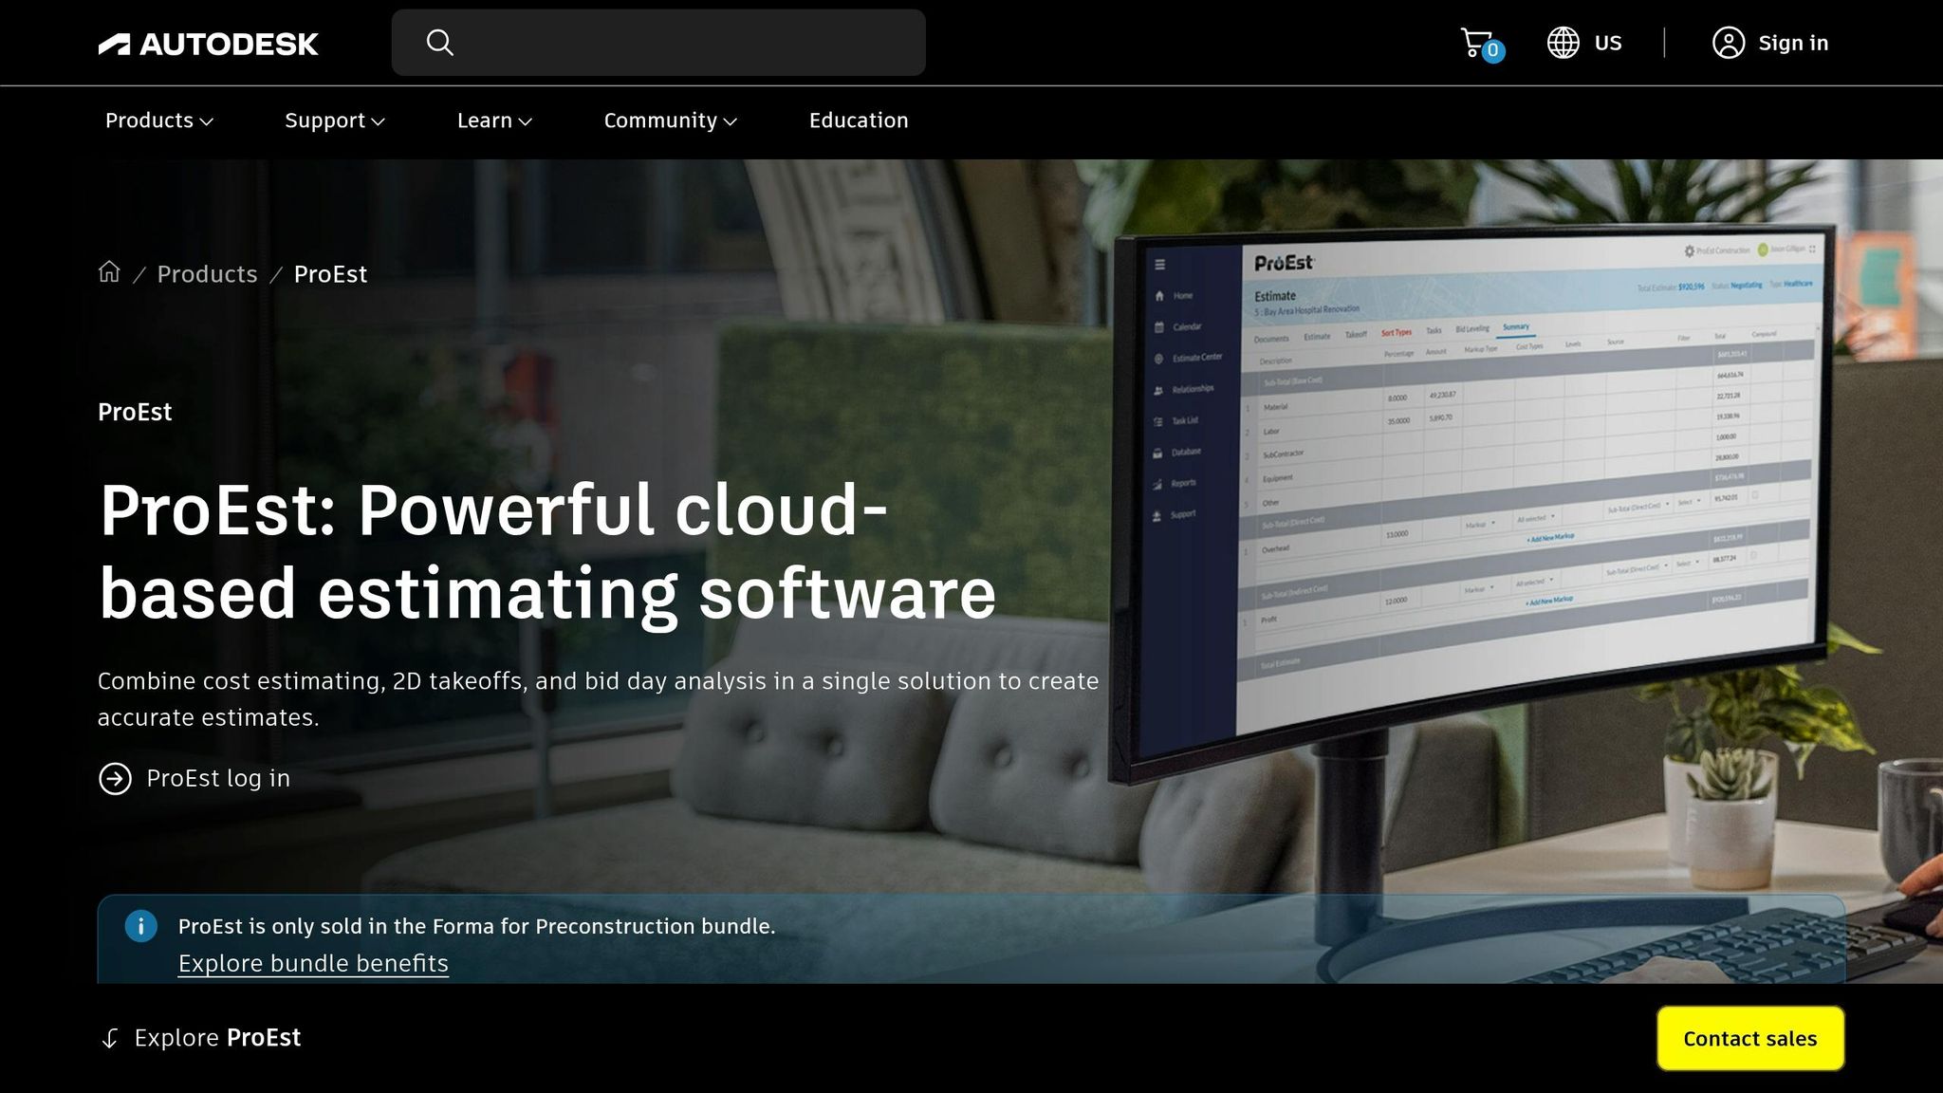Click the Autodesk logo

(x=208, y=44)
